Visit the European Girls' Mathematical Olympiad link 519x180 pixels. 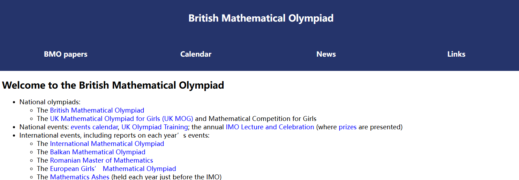[x=113, y=169]
